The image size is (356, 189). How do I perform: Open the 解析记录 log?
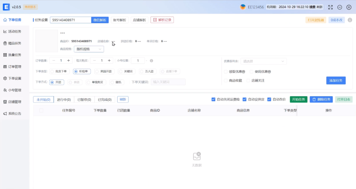point(162,20)
